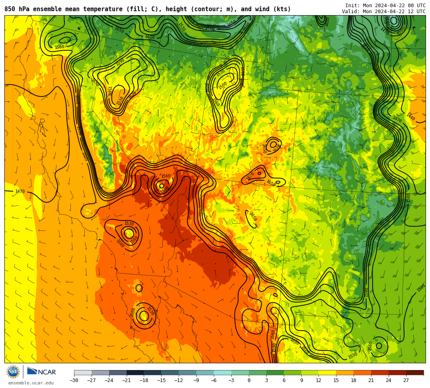Click the '1440' contour label at right edge
This screenshot has height=388, width=430.
pyautogui.click(x=411, y=117)
